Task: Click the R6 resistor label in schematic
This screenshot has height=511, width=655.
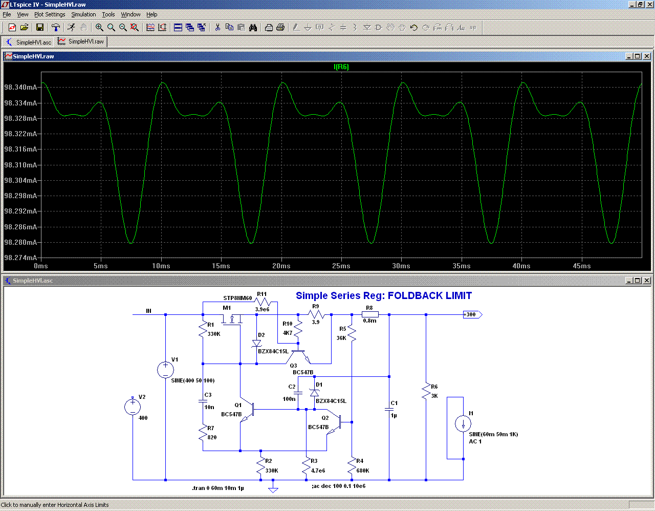Action: (434, 387)
